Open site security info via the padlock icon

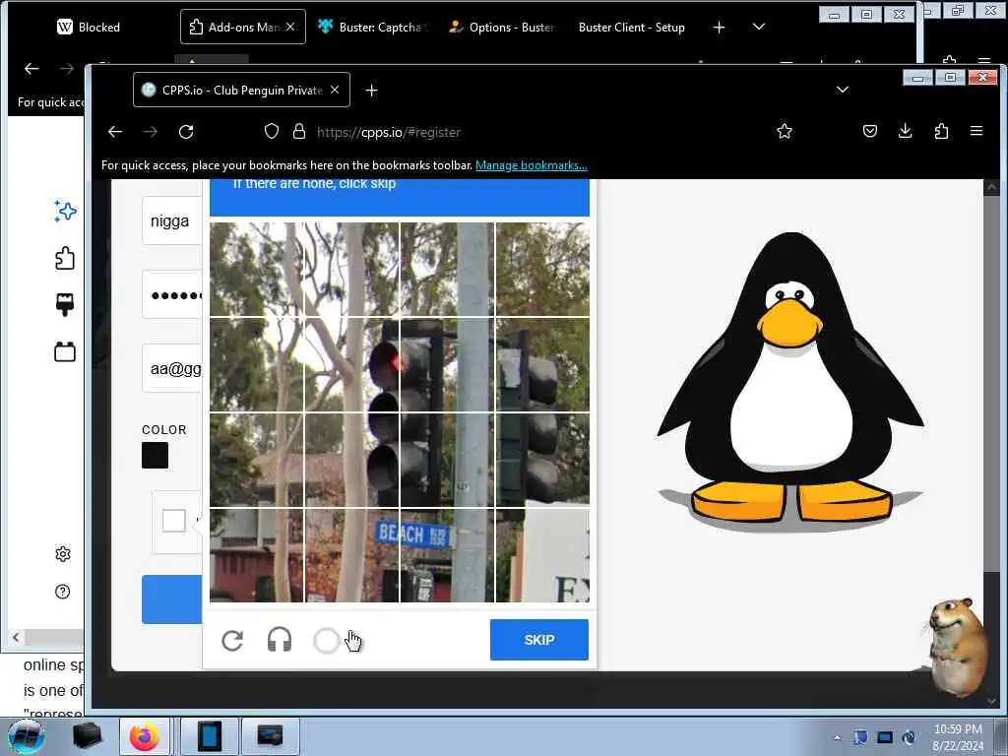(x=299, y=132)
